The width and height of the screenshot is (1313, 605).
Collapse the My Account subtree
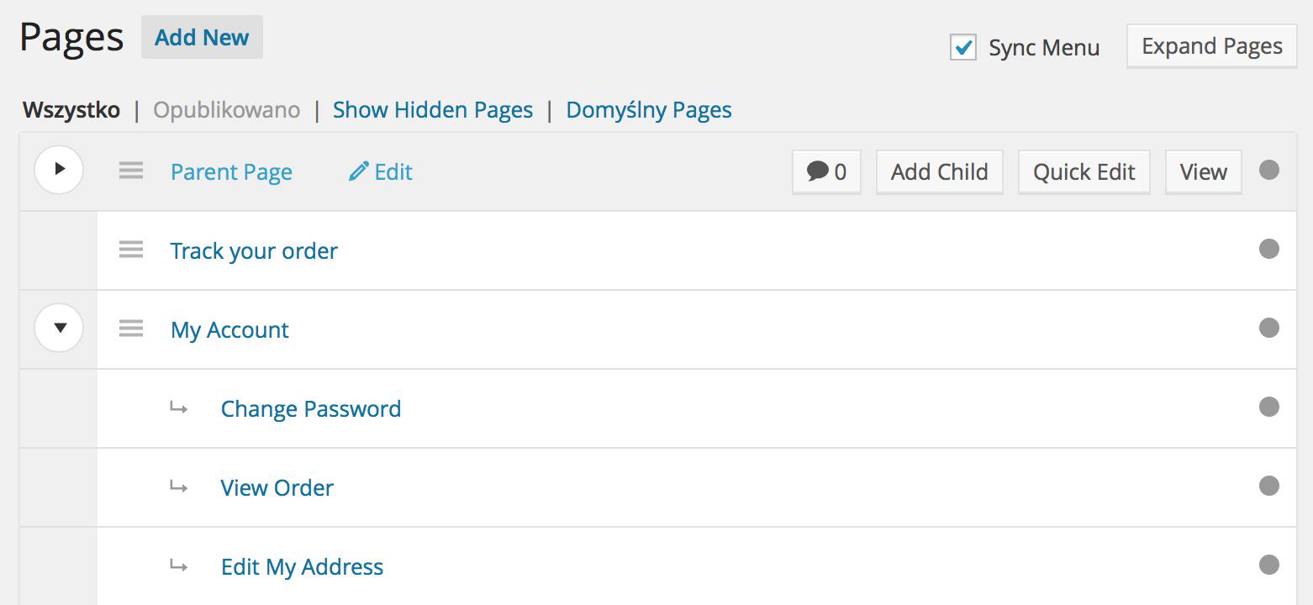(x=59, y=328)
